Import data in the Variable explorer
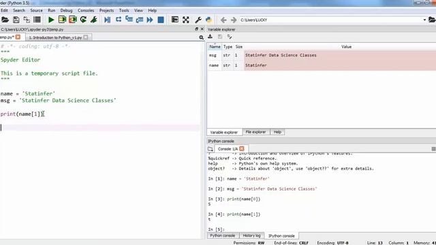The height and width of the screenshot is (245, 436). coord(211,37)
